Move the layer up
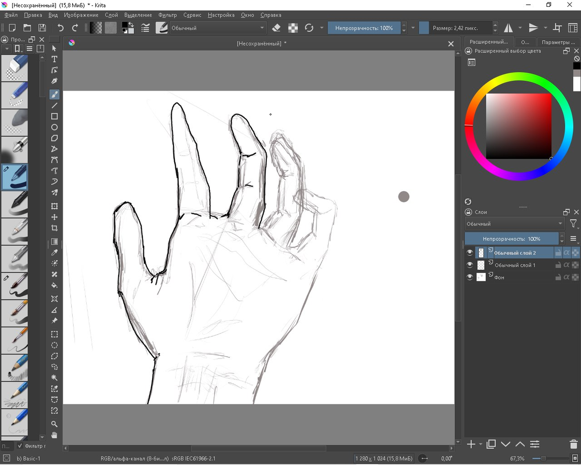 (520, 444)
